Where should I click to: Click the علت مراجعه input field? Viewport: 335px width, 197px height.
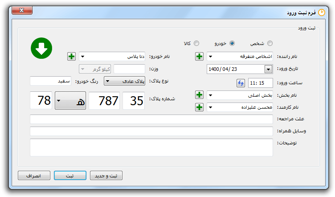[151, 119]
